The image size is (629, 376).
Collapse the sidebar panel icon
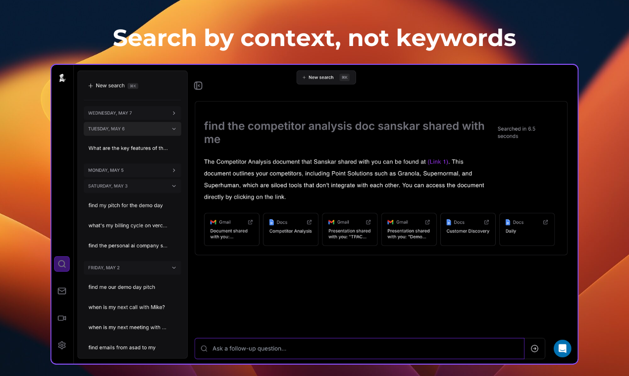[x=198, y=86]
